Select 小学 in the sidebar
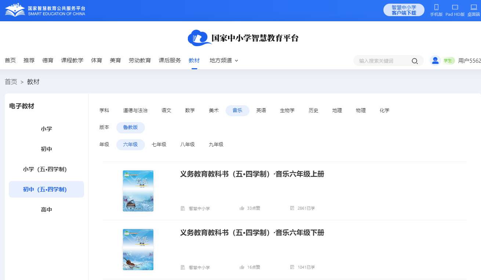The image size is (481, 280). pos(46,129)
